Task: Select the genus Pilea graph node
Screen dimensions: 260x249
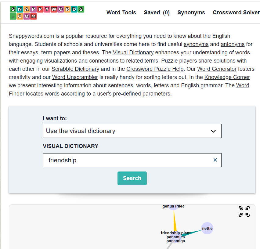Action: click(173, 207)
